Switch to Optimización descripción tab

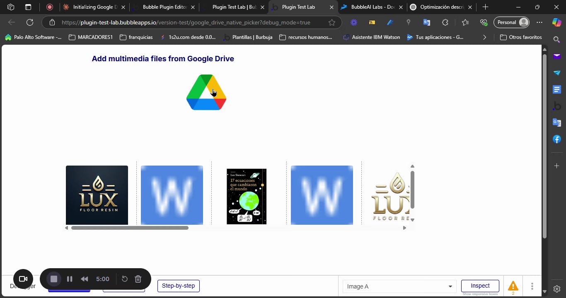pos(442,7)
